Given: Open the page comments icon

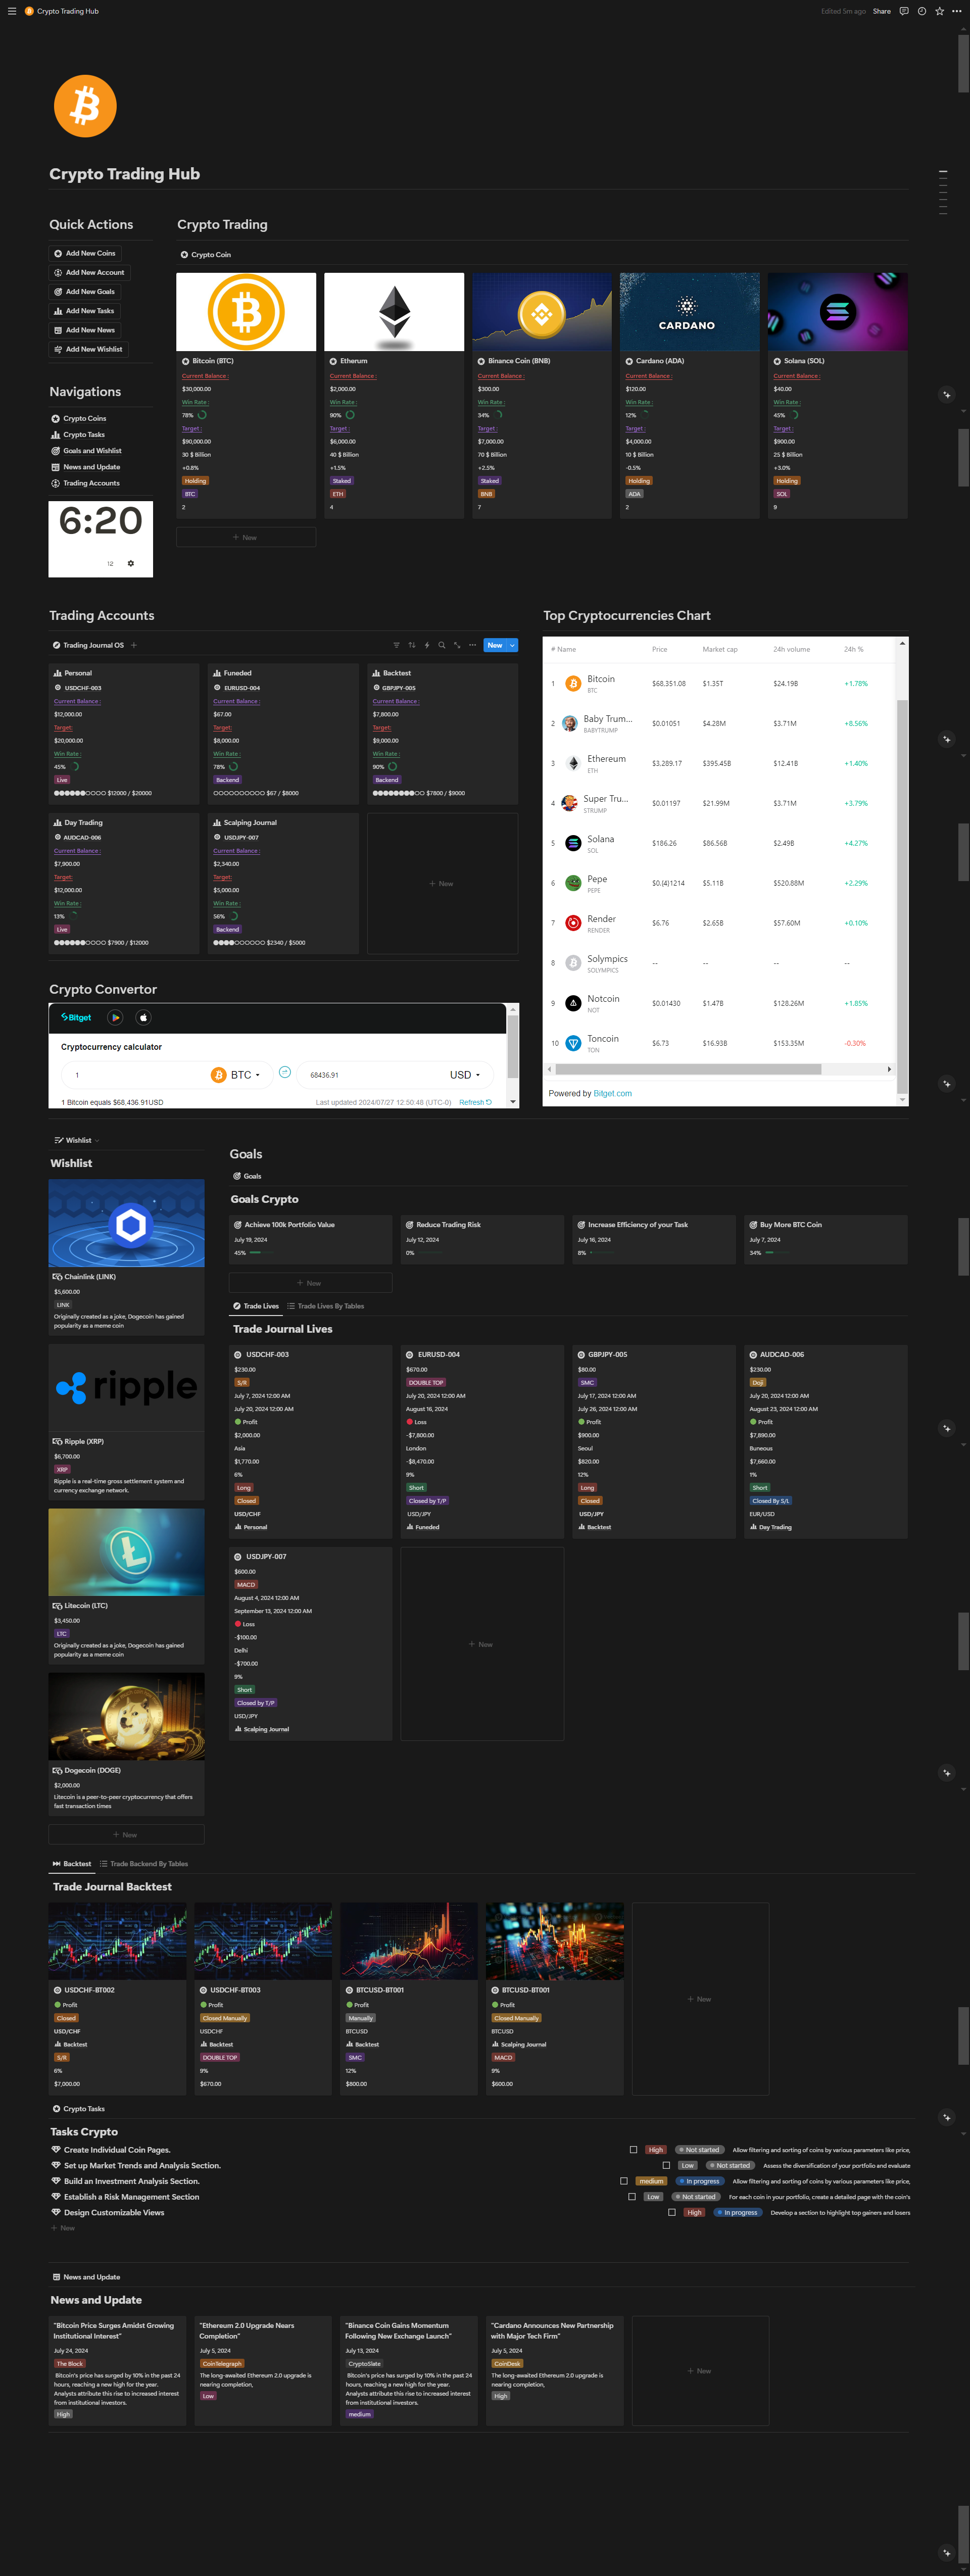Looking at the screenshot, I should point(904,11).
